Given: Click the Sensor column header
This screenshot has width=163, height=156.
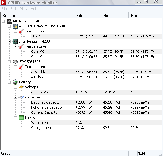Looking at the screenshot, I should tap(37, 16).
